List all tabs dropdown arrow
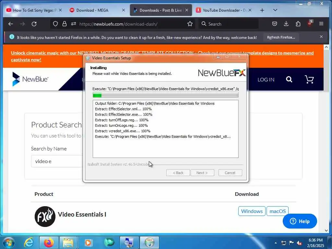This screenshot has width=332, height=249. (x=275, y=10)
